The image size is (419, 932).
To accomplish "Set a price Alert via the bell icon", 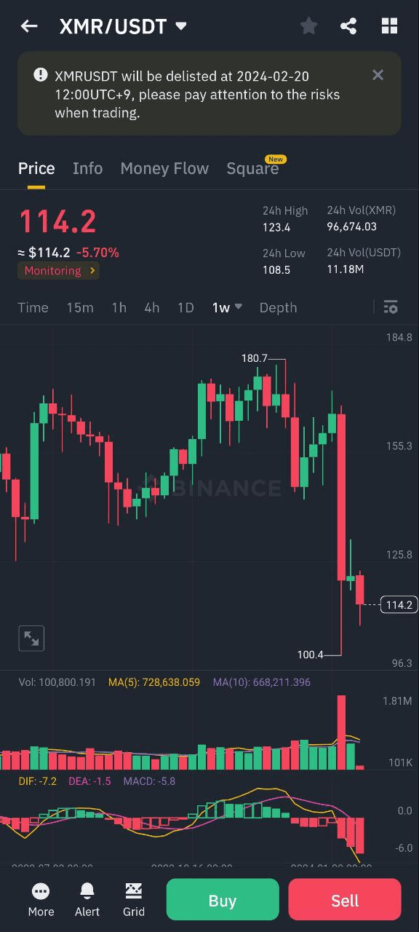I will click(87, 900).
